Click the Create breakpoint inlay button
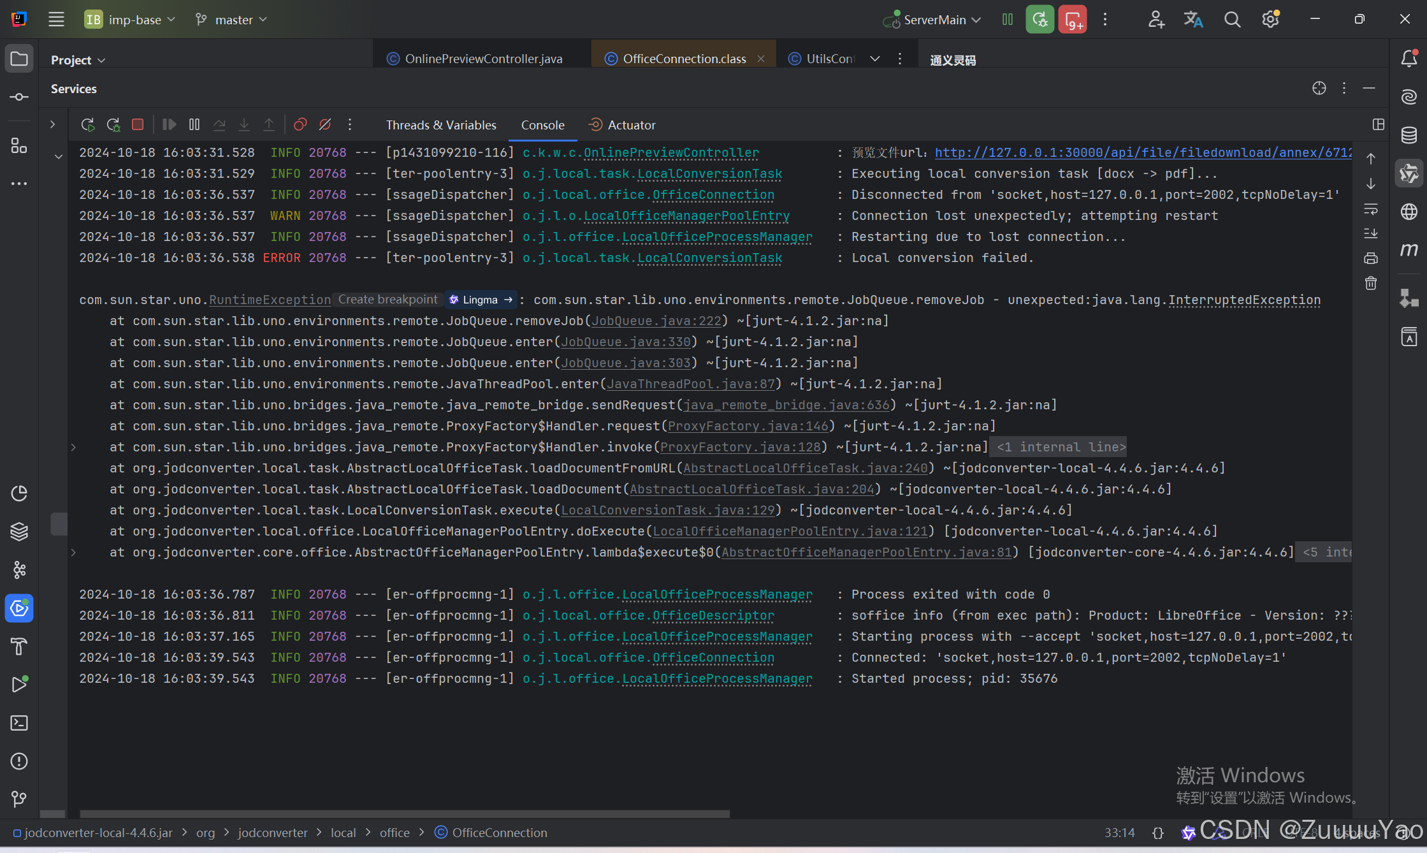Image resolution: width=1427 pixels, height=853 pixels. pyautogui.click(x=388, y=300)
